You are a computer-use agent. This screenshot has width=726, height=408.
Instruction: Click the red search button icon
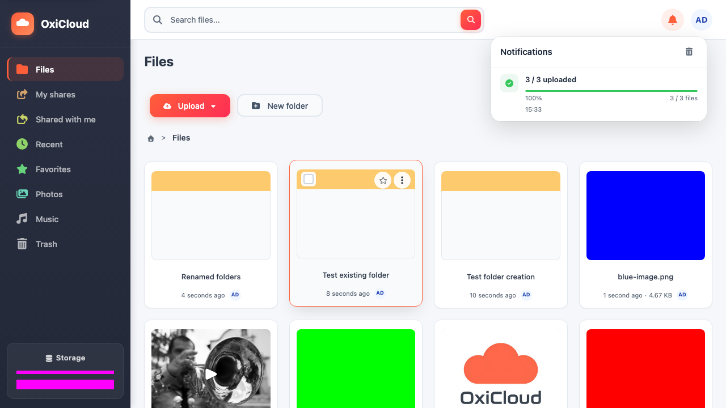click(x=471, y=20)
